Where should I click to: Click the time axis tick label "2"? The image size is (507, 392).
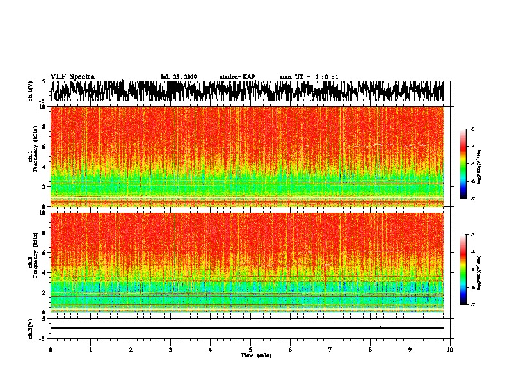tap(131, 350)
